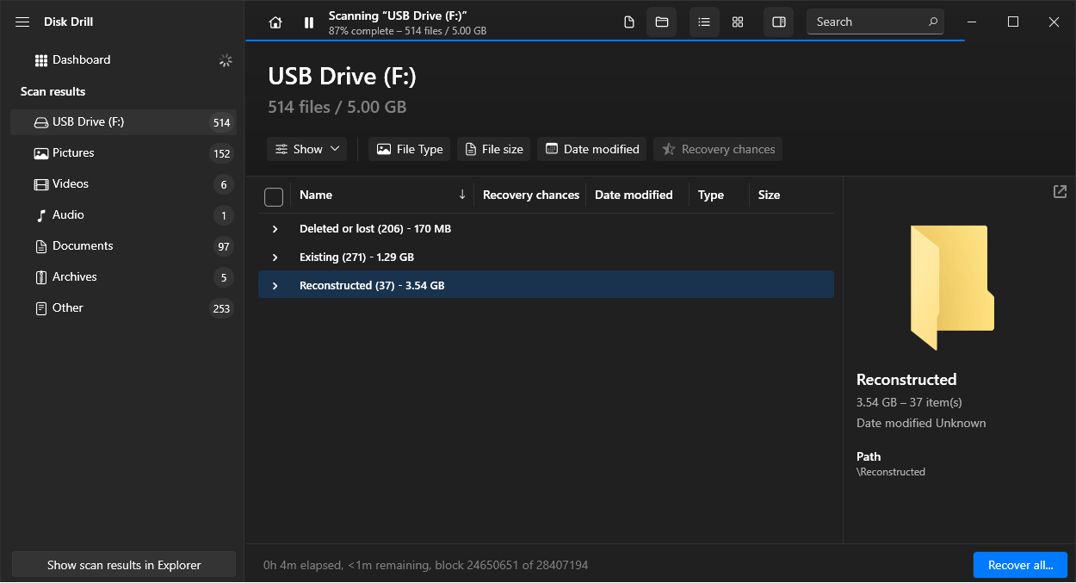Filter results by Videos

tap(123, 184)
